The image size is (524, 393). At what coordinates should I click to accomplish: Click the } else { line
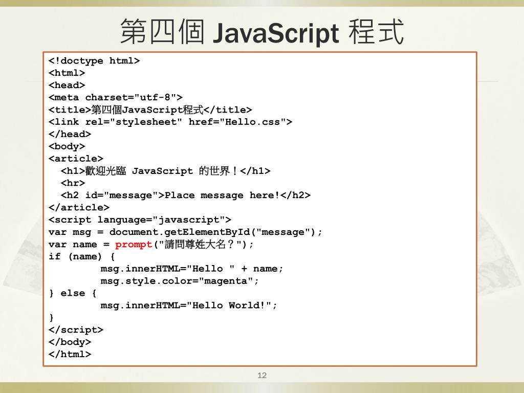click(73, 293)
